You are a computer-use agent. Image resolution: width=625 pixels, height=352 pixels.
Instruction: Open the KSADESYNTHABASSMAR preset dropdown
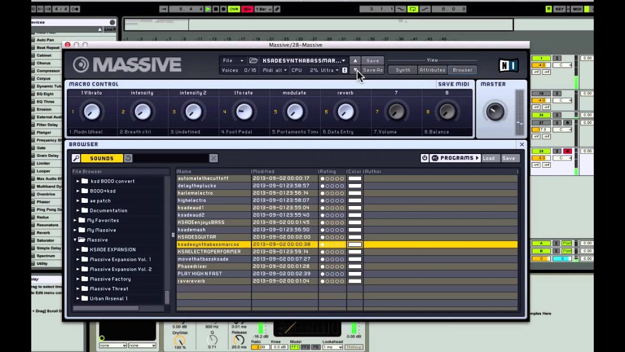(304, 61)
